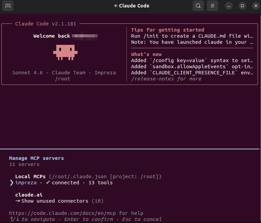Close the Claude Code window
The height and width of the screenshot is (223, 261).
point(256,6)
